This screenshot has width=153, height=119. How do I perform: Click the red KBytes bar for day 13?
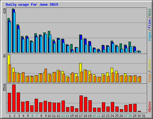point(63,106)
